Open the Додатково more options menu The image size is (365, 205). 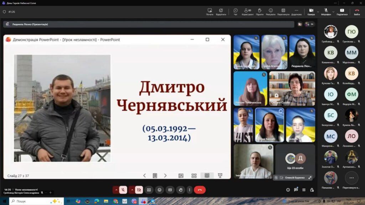tap(296, 12)
